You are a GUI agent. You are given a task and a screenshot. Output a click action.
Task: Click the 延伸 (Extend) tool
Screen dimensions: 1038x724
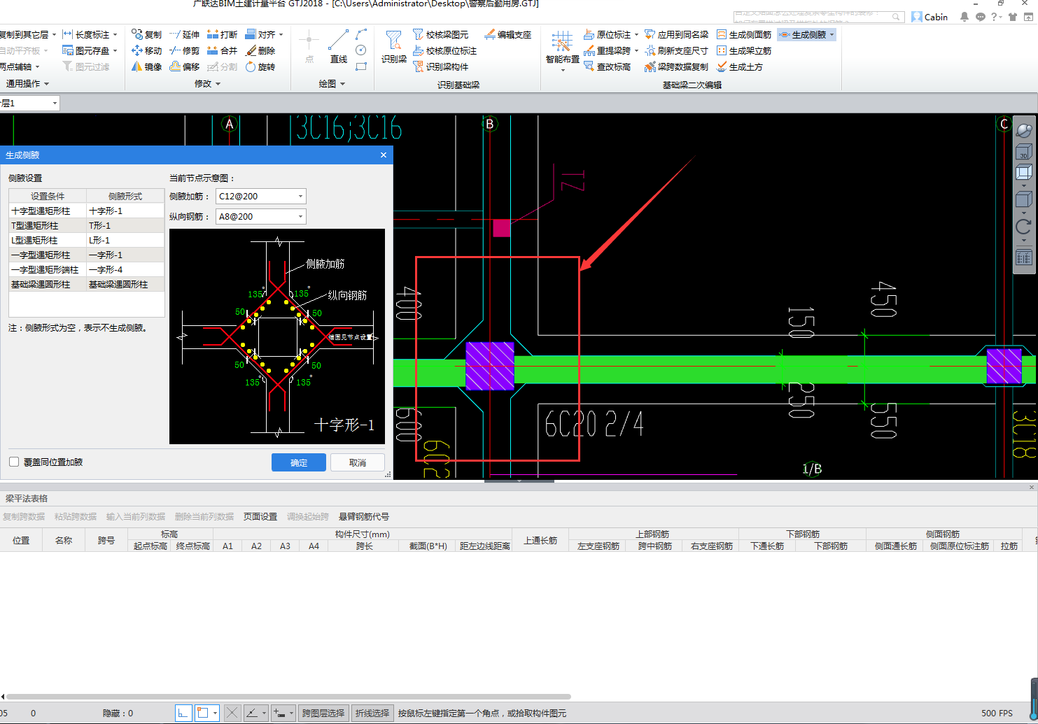point(185,34)
